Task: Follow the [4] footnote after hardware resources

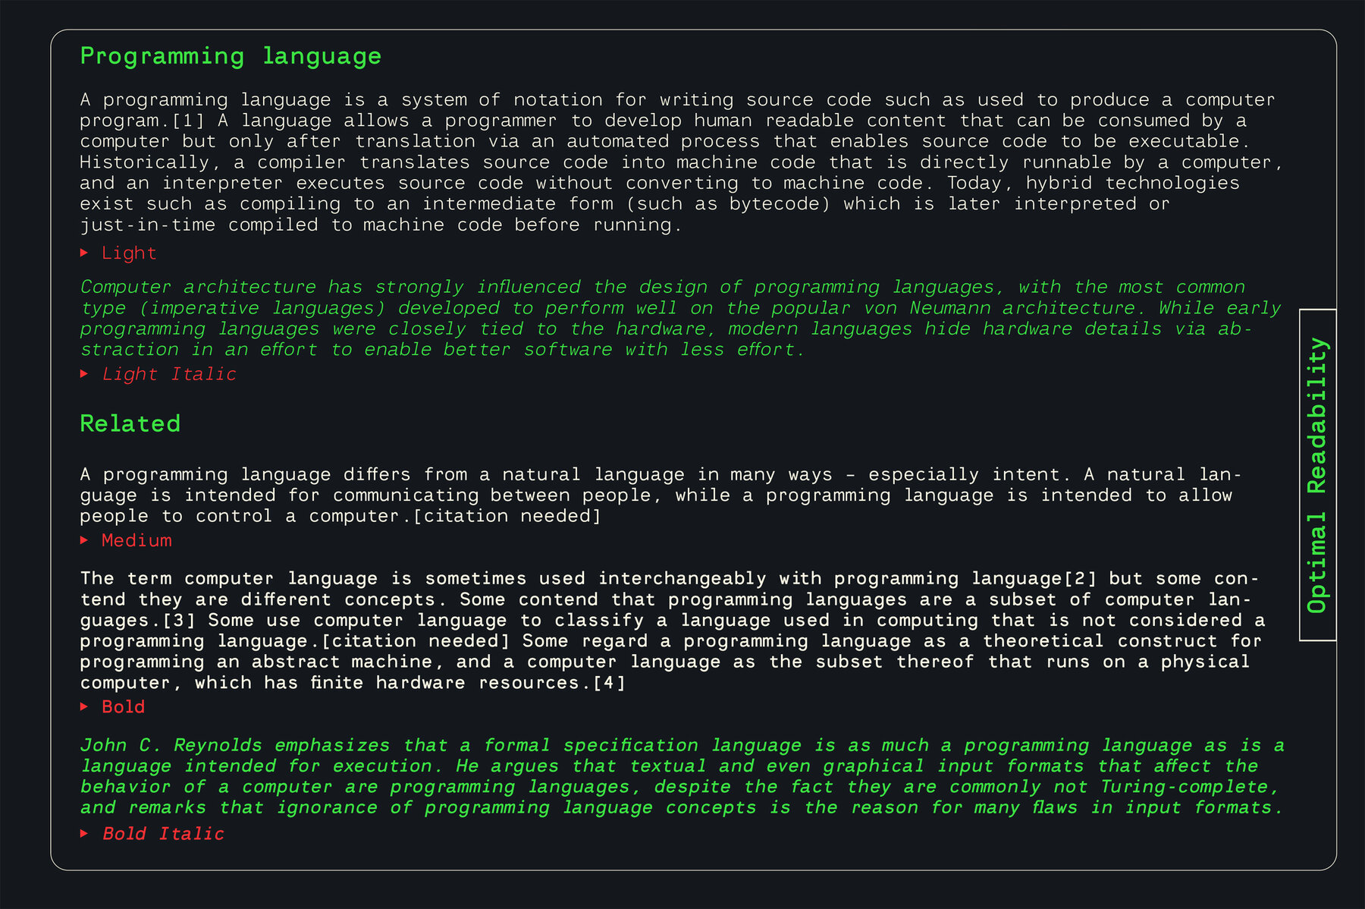Action: click(x=609, y=683)
